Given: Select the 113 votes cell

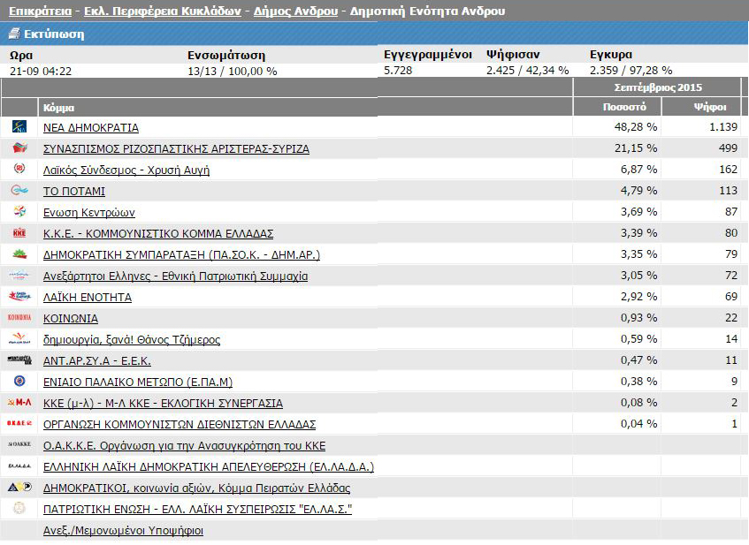Looking at the screenshot, I should point(728,191).
